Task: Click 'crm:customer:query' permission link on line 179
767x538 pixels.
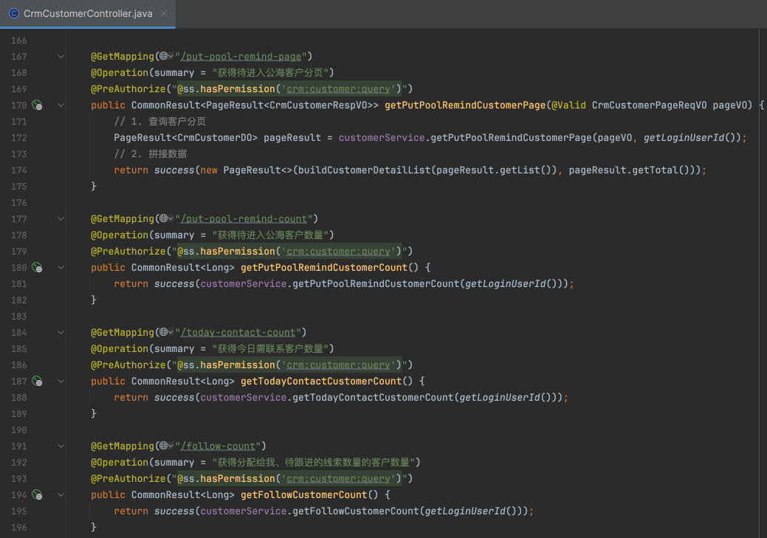Action: click(338, 252)
